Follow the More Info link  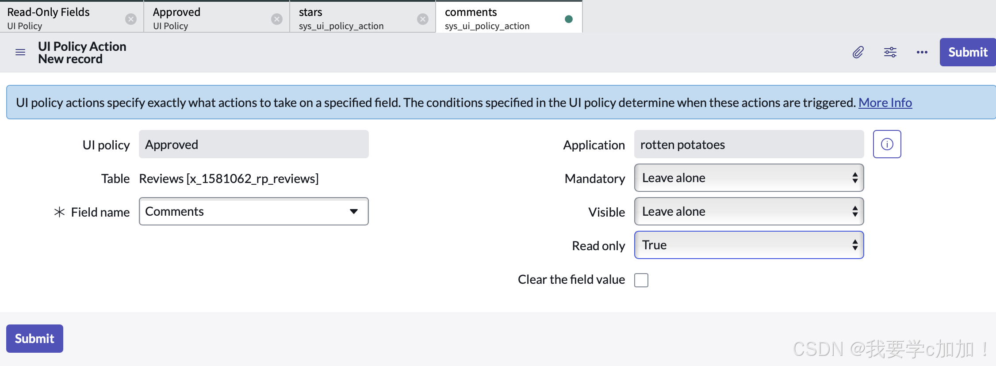point(885,103)
